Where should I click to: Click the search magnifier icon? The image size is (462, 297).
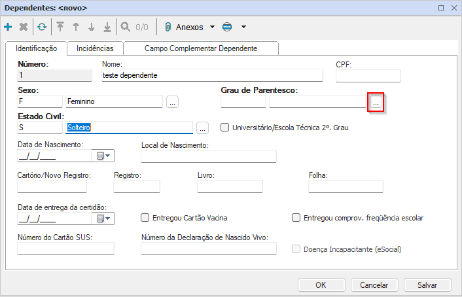point(124,27)
